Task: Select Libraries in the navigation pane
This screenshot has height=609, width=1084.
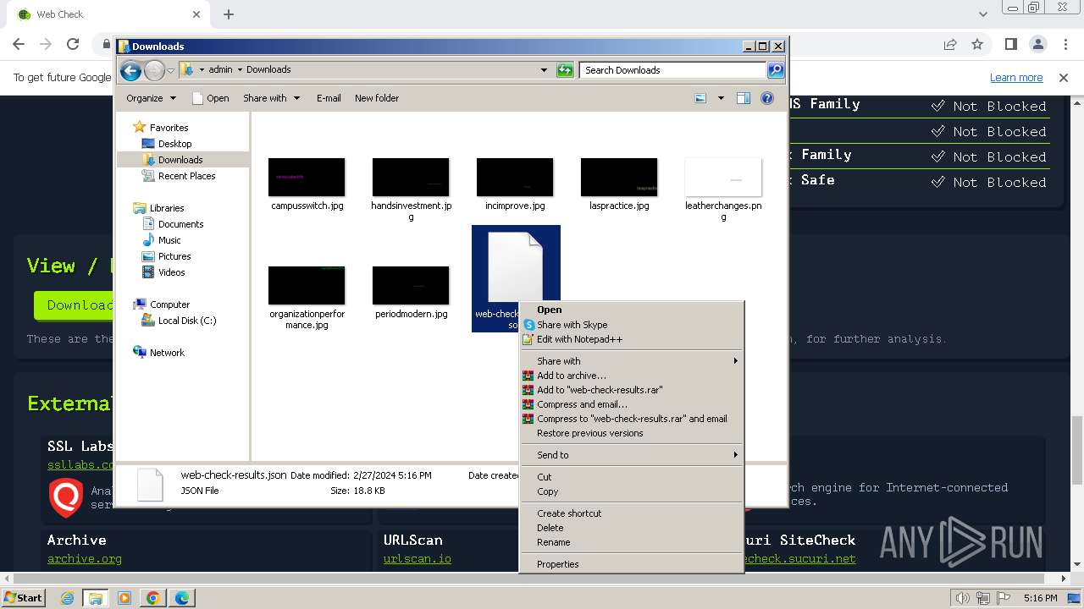Action: [167, 208]
